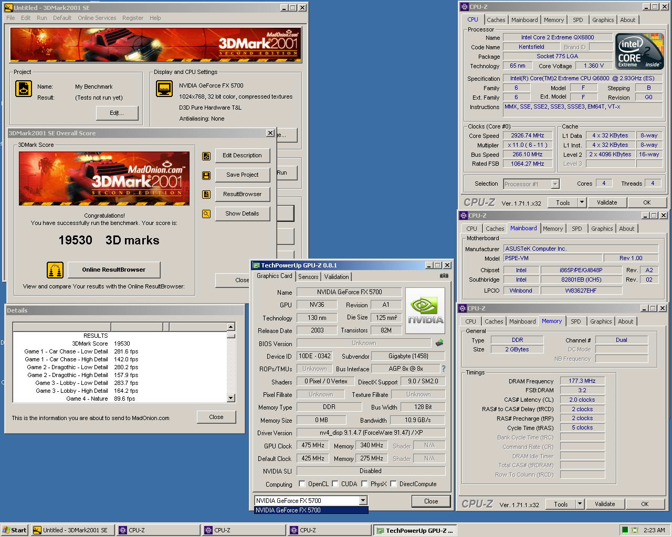Open SPD tab in the Memory CPU-Z window
The image size is (672, 537).
click(576, 321)
